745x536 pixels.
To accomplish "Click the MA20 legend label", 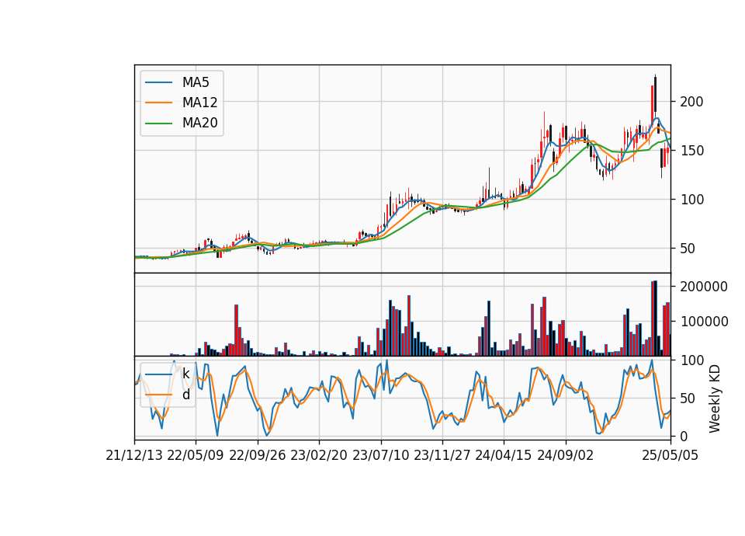I will 199,123.
